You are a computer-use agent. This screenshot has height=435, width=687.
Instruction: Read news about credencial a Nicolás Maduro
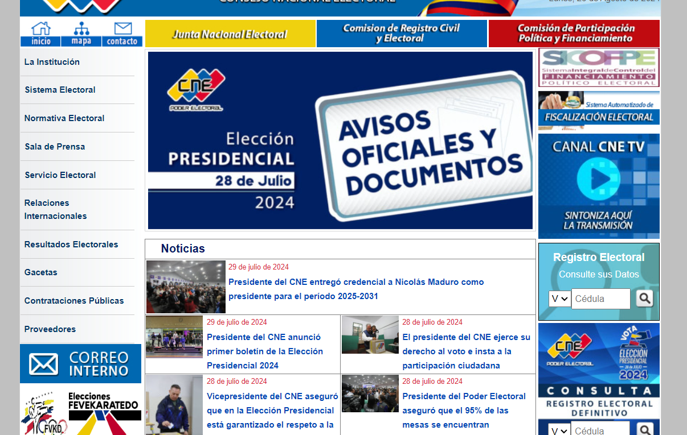[x=356, y=289]
